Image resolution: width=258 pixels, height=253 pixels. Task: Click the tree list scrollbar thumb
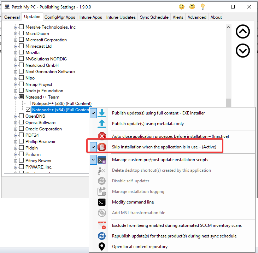pyautogui.click(x=228, y=103)
